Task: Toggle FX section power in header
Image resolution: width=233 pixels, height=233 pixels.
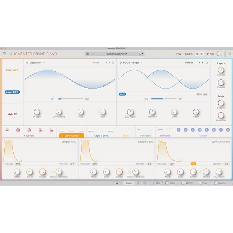Action: coord(197,54)
